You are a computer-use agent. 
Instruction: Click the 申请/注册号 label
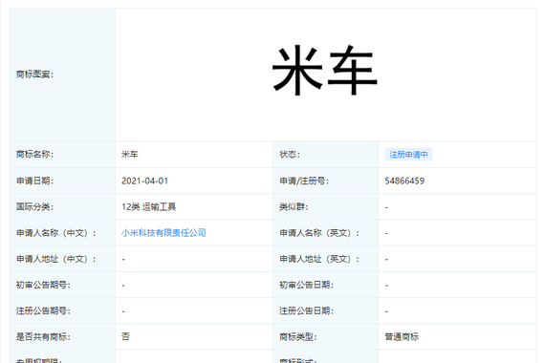pos(304,181)
